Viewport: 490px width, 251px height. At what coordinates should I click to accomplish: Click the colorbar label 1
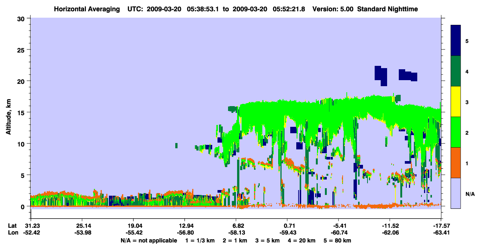(467, 163)
